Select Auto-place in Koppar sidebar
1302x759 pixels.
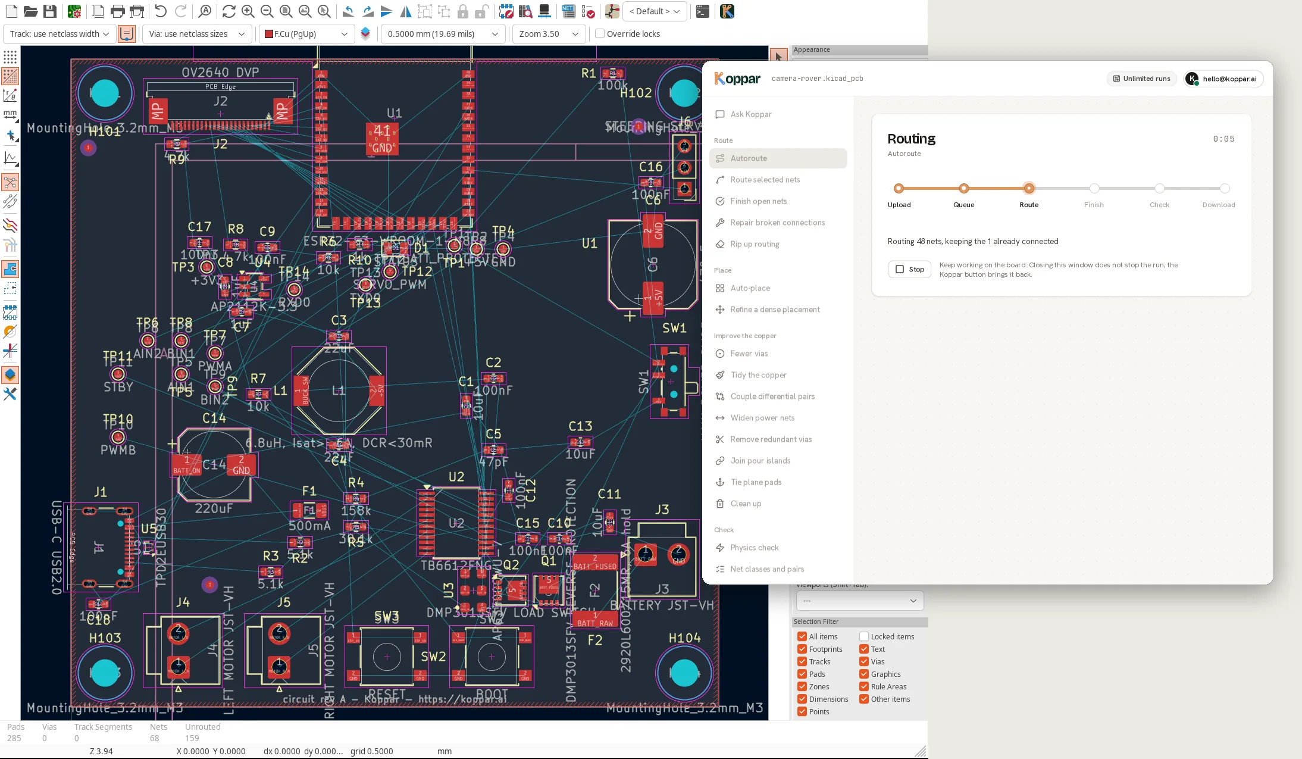coord(778,288)
